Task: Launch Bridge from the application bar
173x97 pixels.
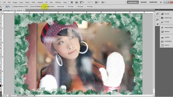Action: point(72,2)
